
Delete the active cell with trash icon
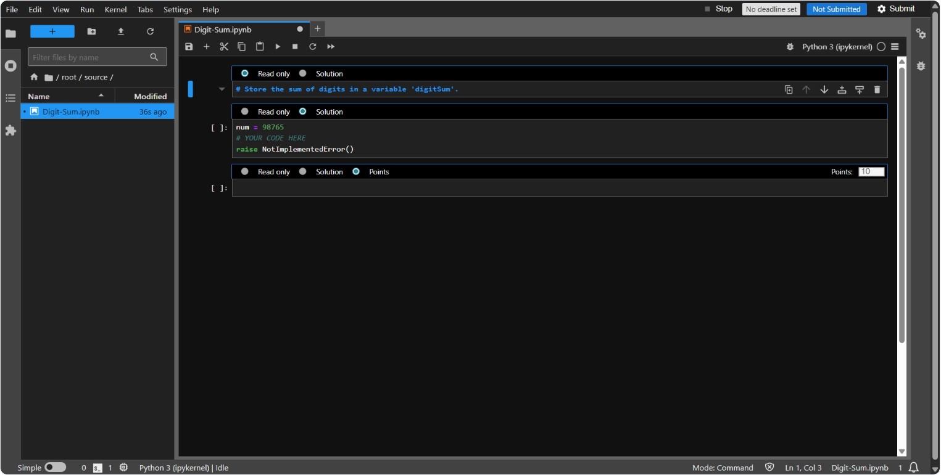[x=877, y=90]
